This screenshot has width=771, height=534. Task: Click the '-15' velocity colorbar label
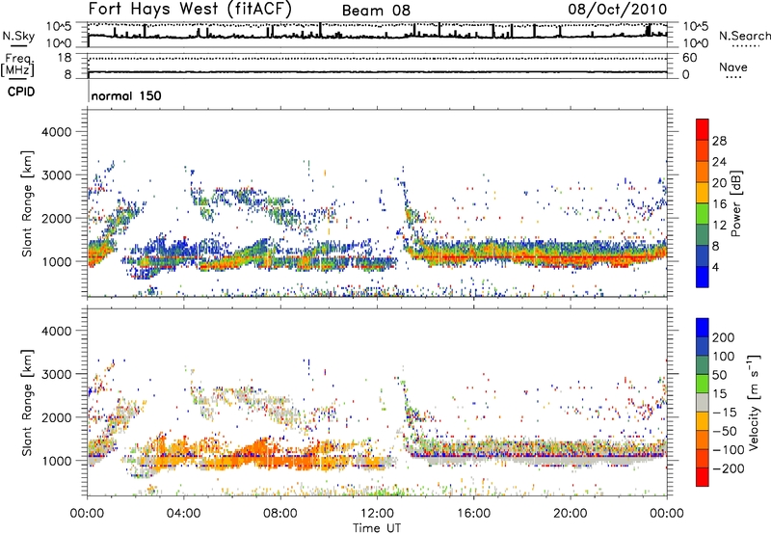point(725,413)
